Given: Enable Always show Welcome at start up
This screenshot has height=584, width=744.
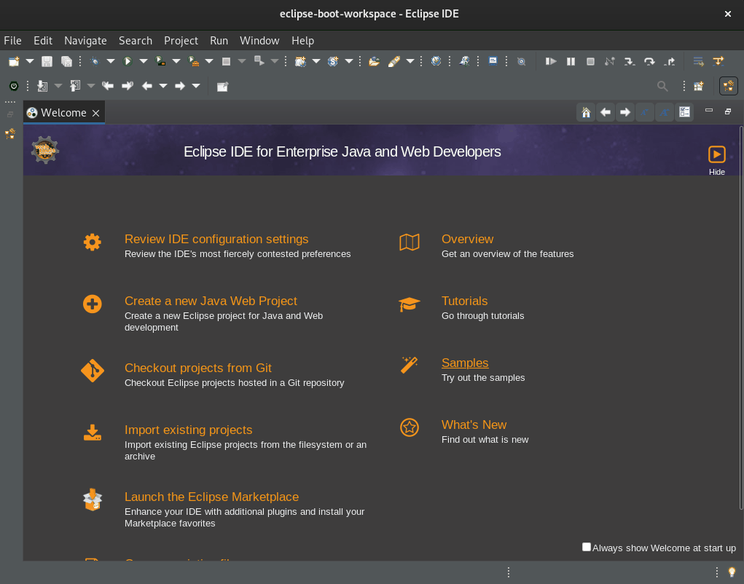Looking at the screenshot, I should [x=587, y=547].
